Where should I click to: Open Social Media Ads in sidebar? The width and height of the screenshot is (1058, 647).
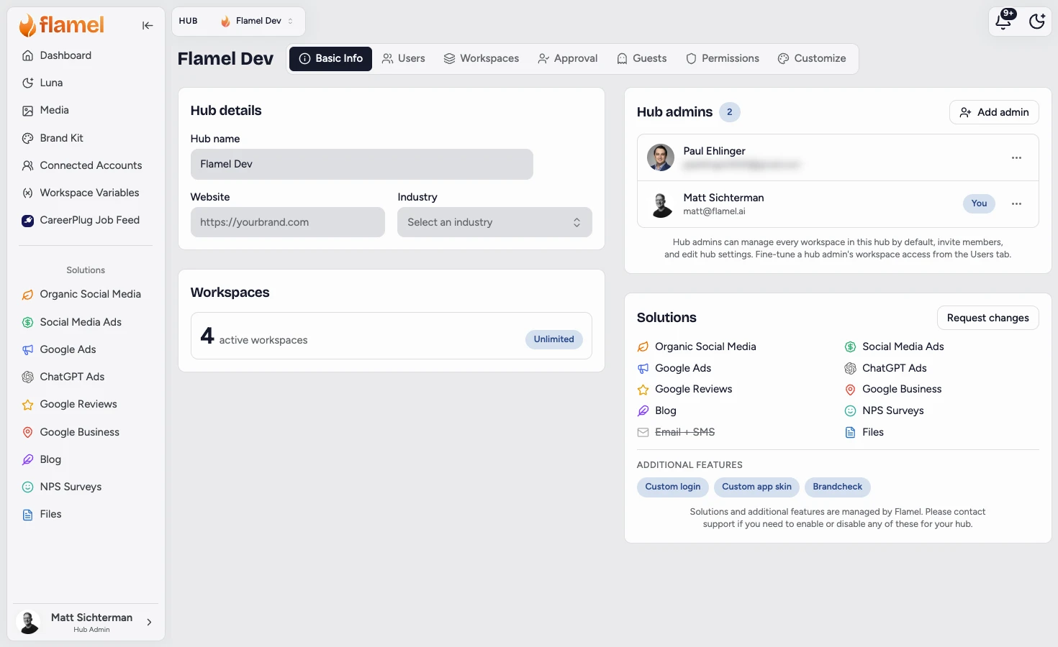(81, 322)
